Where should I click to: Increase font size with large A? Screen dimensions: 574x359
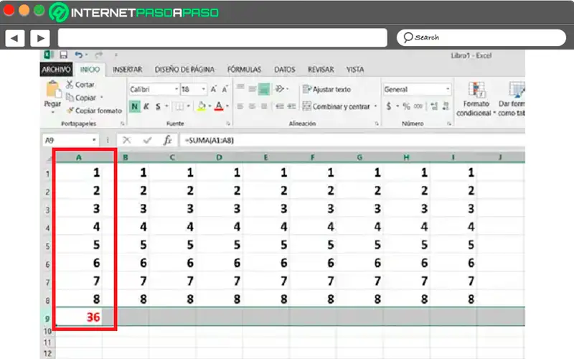click(x=213, y=89)
